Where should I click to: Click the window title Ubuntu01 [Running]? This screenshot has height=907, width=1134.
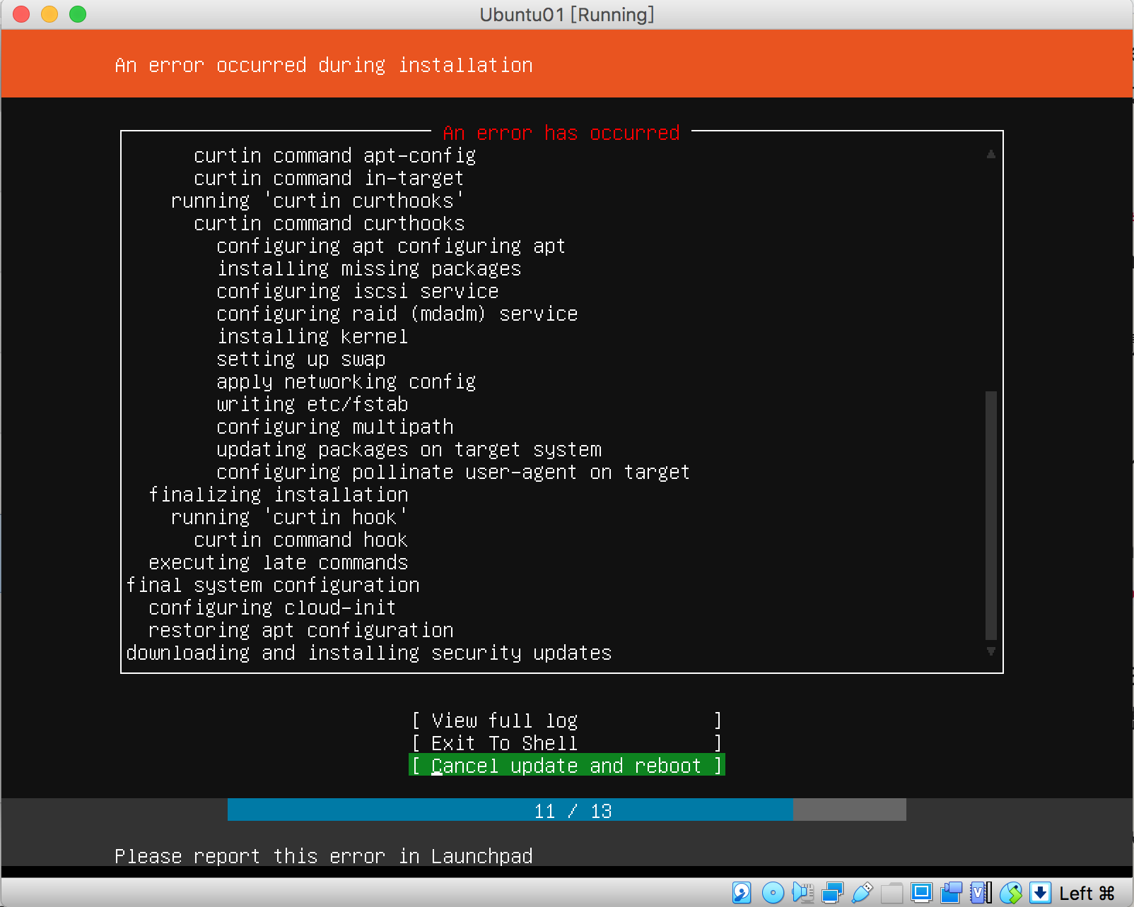[567, 15]
